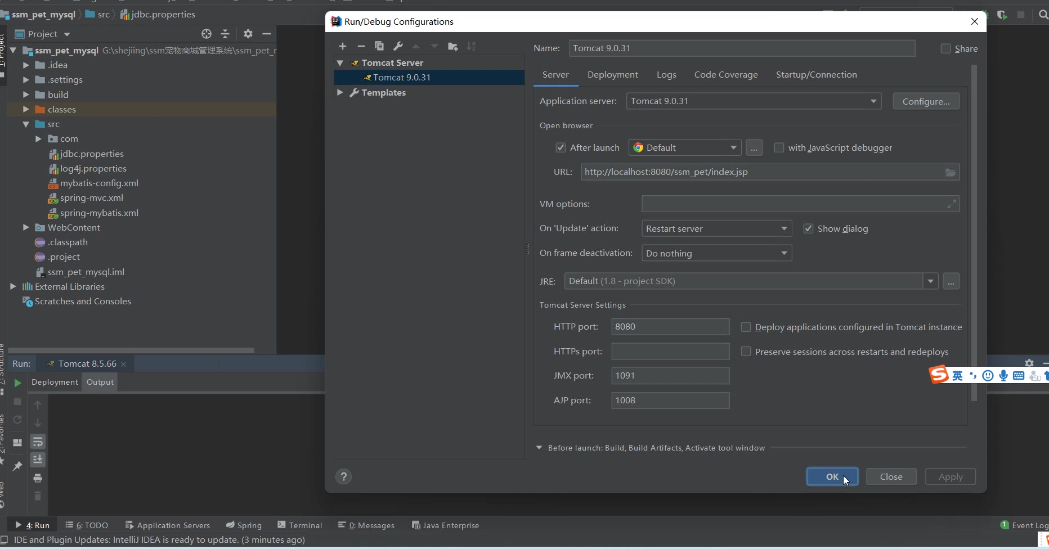Open On 'Update' action dropdown

point(716,229)
